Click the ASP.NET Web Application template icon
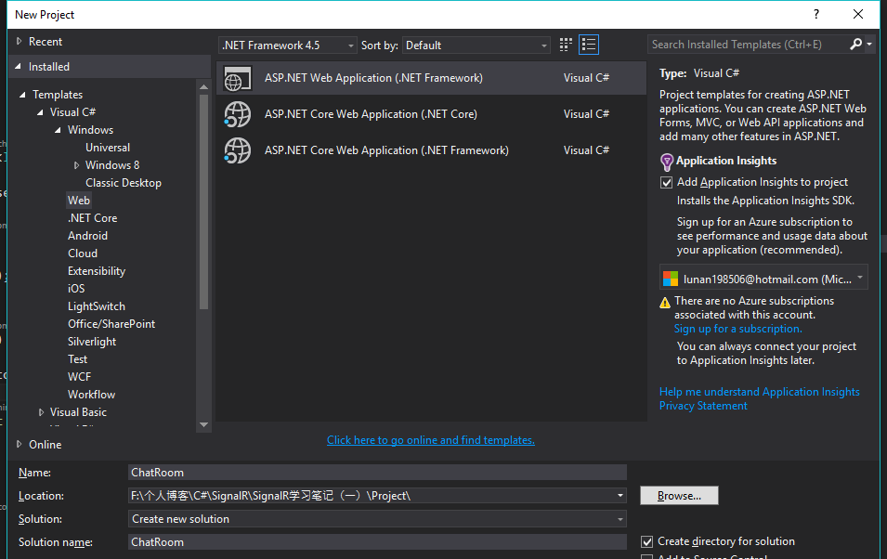887x559 pixels. 238,78
